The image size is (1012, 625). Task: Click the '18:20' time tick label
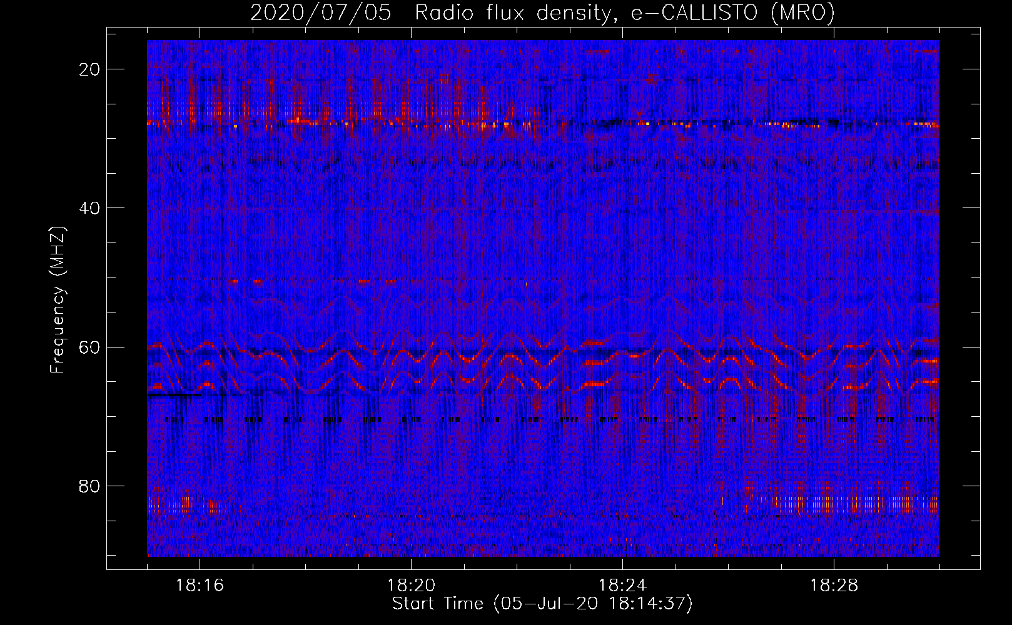coord(411,586)
